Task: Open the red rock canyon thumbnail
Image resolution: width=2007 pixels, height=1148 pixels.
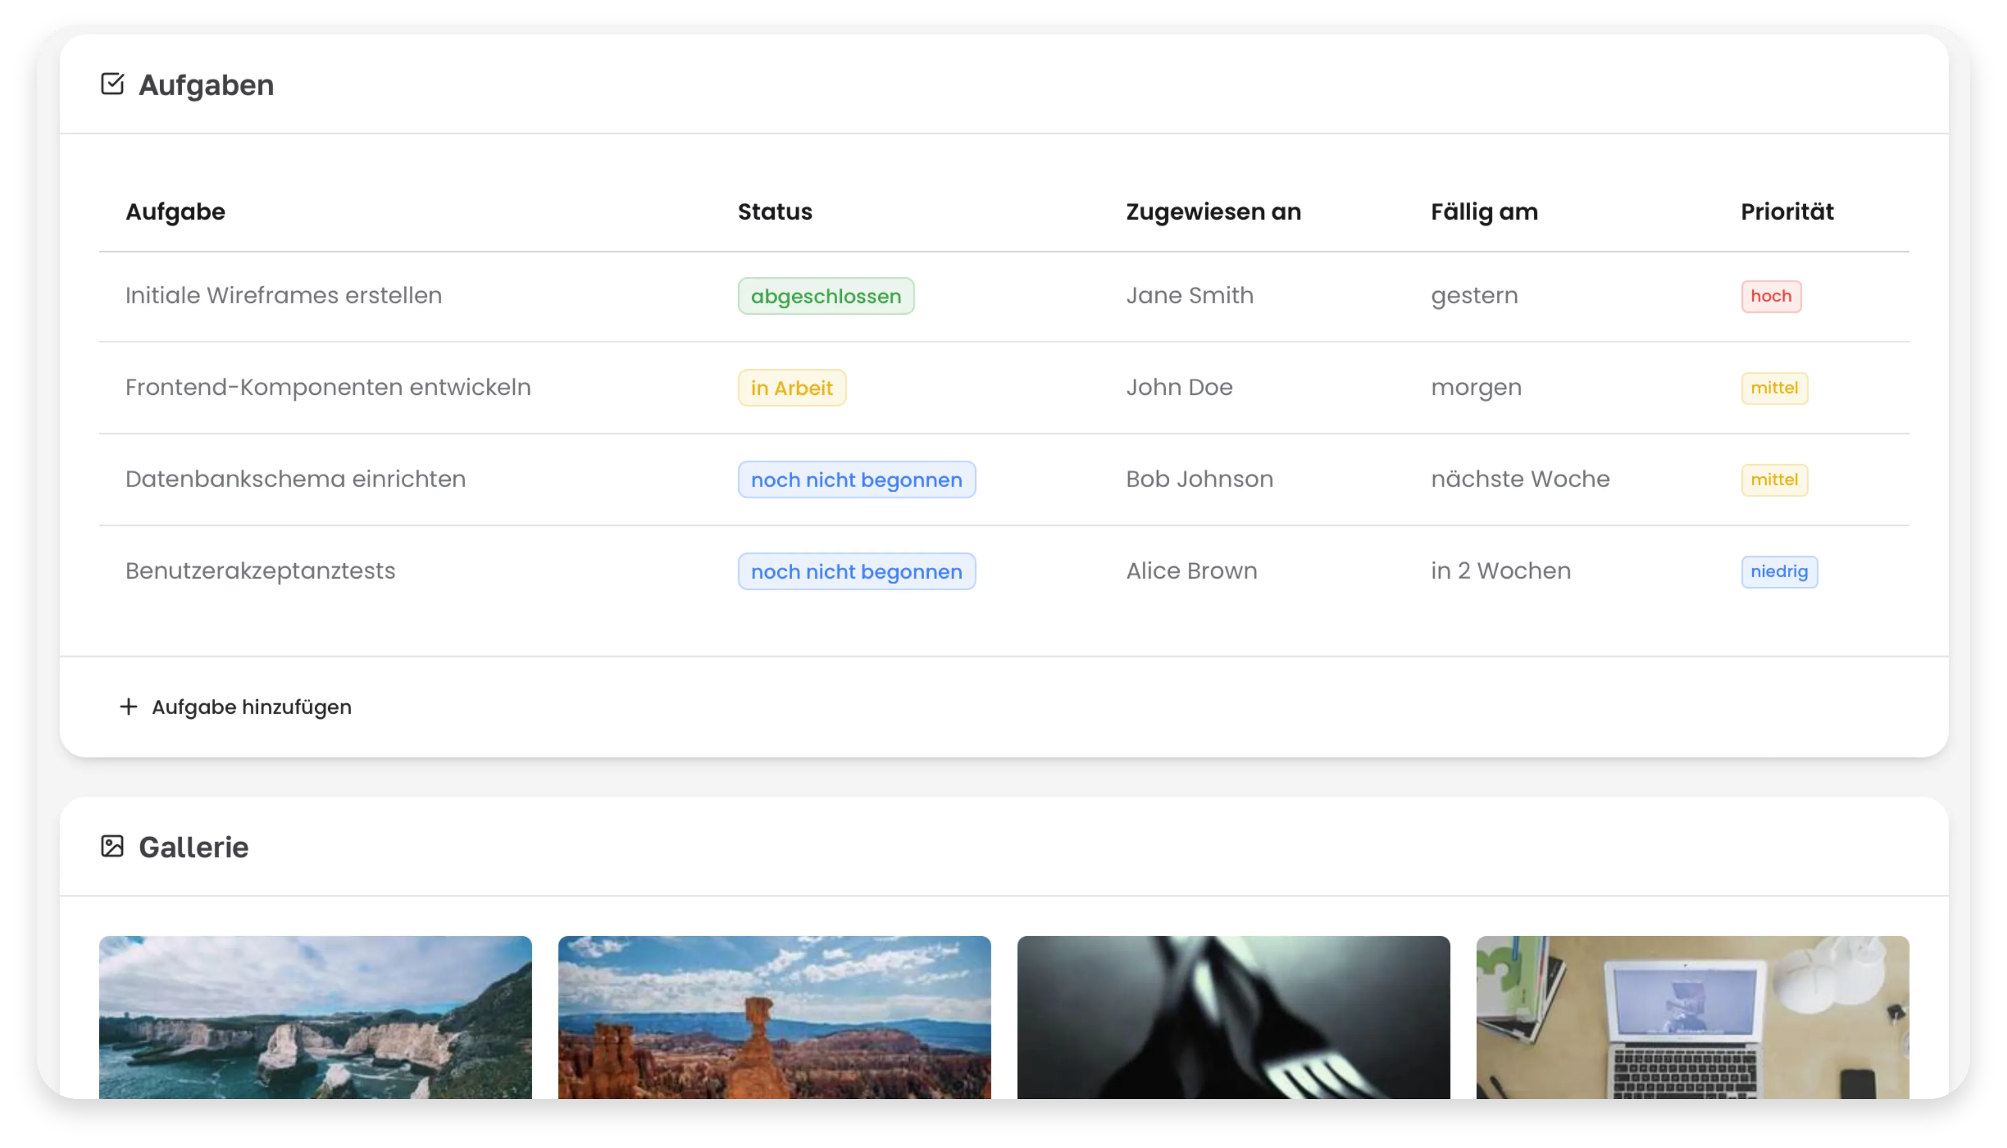Action: pos(774,1017)
